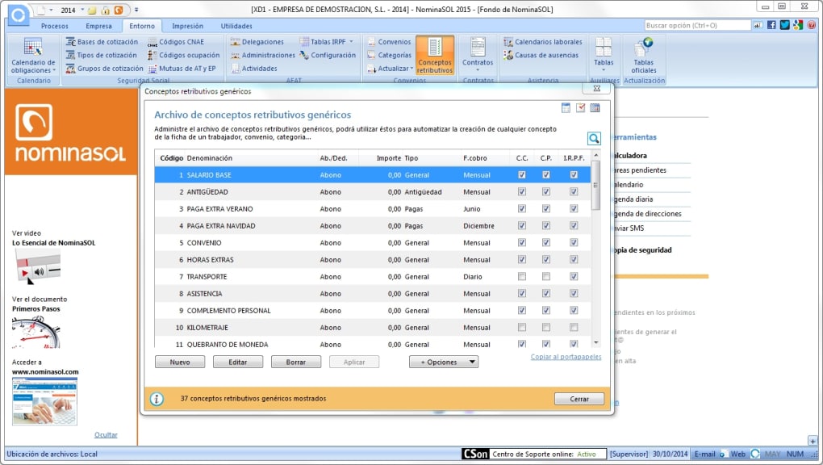Open the Lo Esencial de NominaSOL video thumbnail
Viewport: 823px width, 465px height.
coord(38,266)
